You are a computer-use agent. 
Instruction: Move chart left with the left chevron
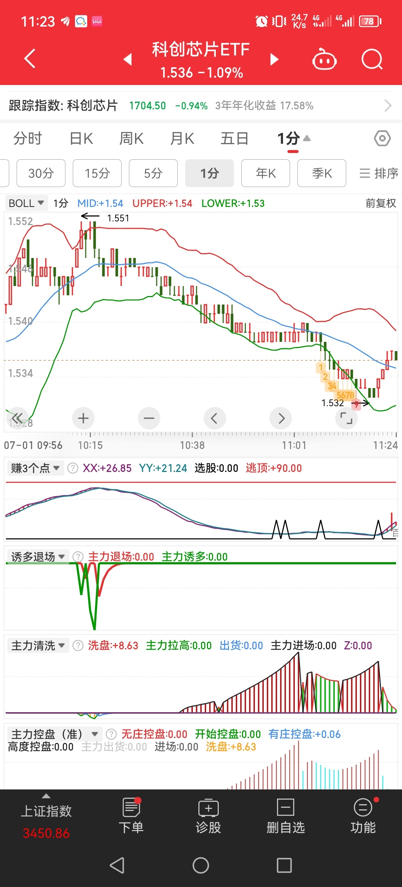(215, 418)
